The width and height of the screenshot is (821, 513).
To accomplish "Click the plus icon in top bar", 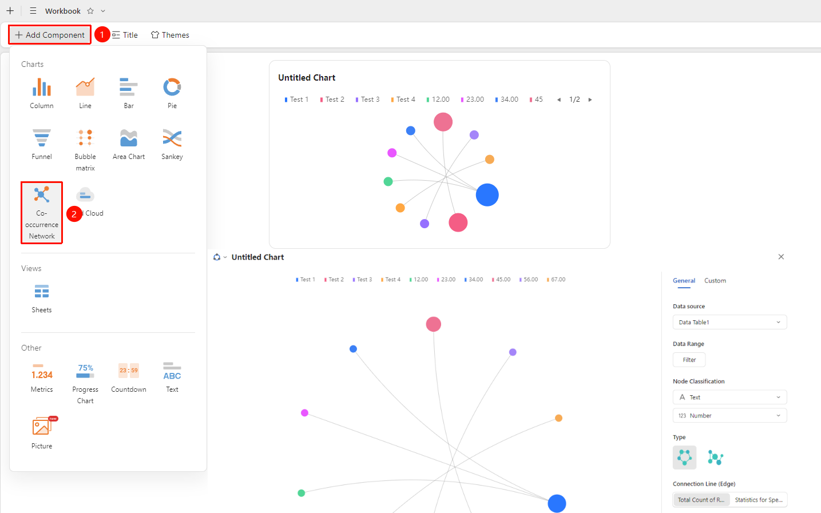I will [10, 11].
